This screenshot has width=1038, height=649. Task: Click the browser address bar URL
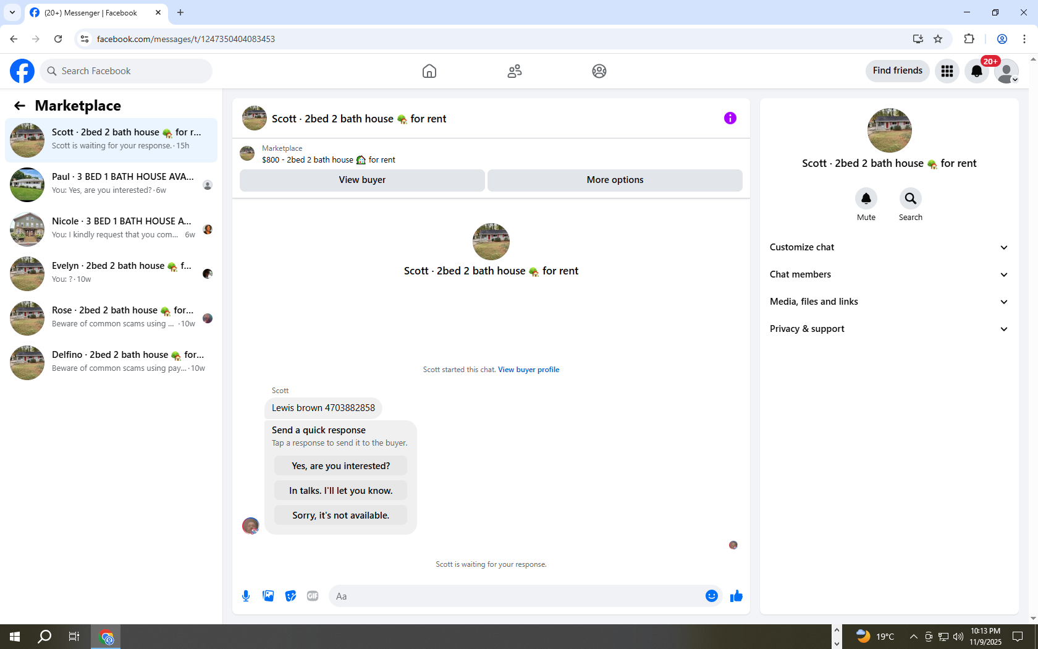185,39
